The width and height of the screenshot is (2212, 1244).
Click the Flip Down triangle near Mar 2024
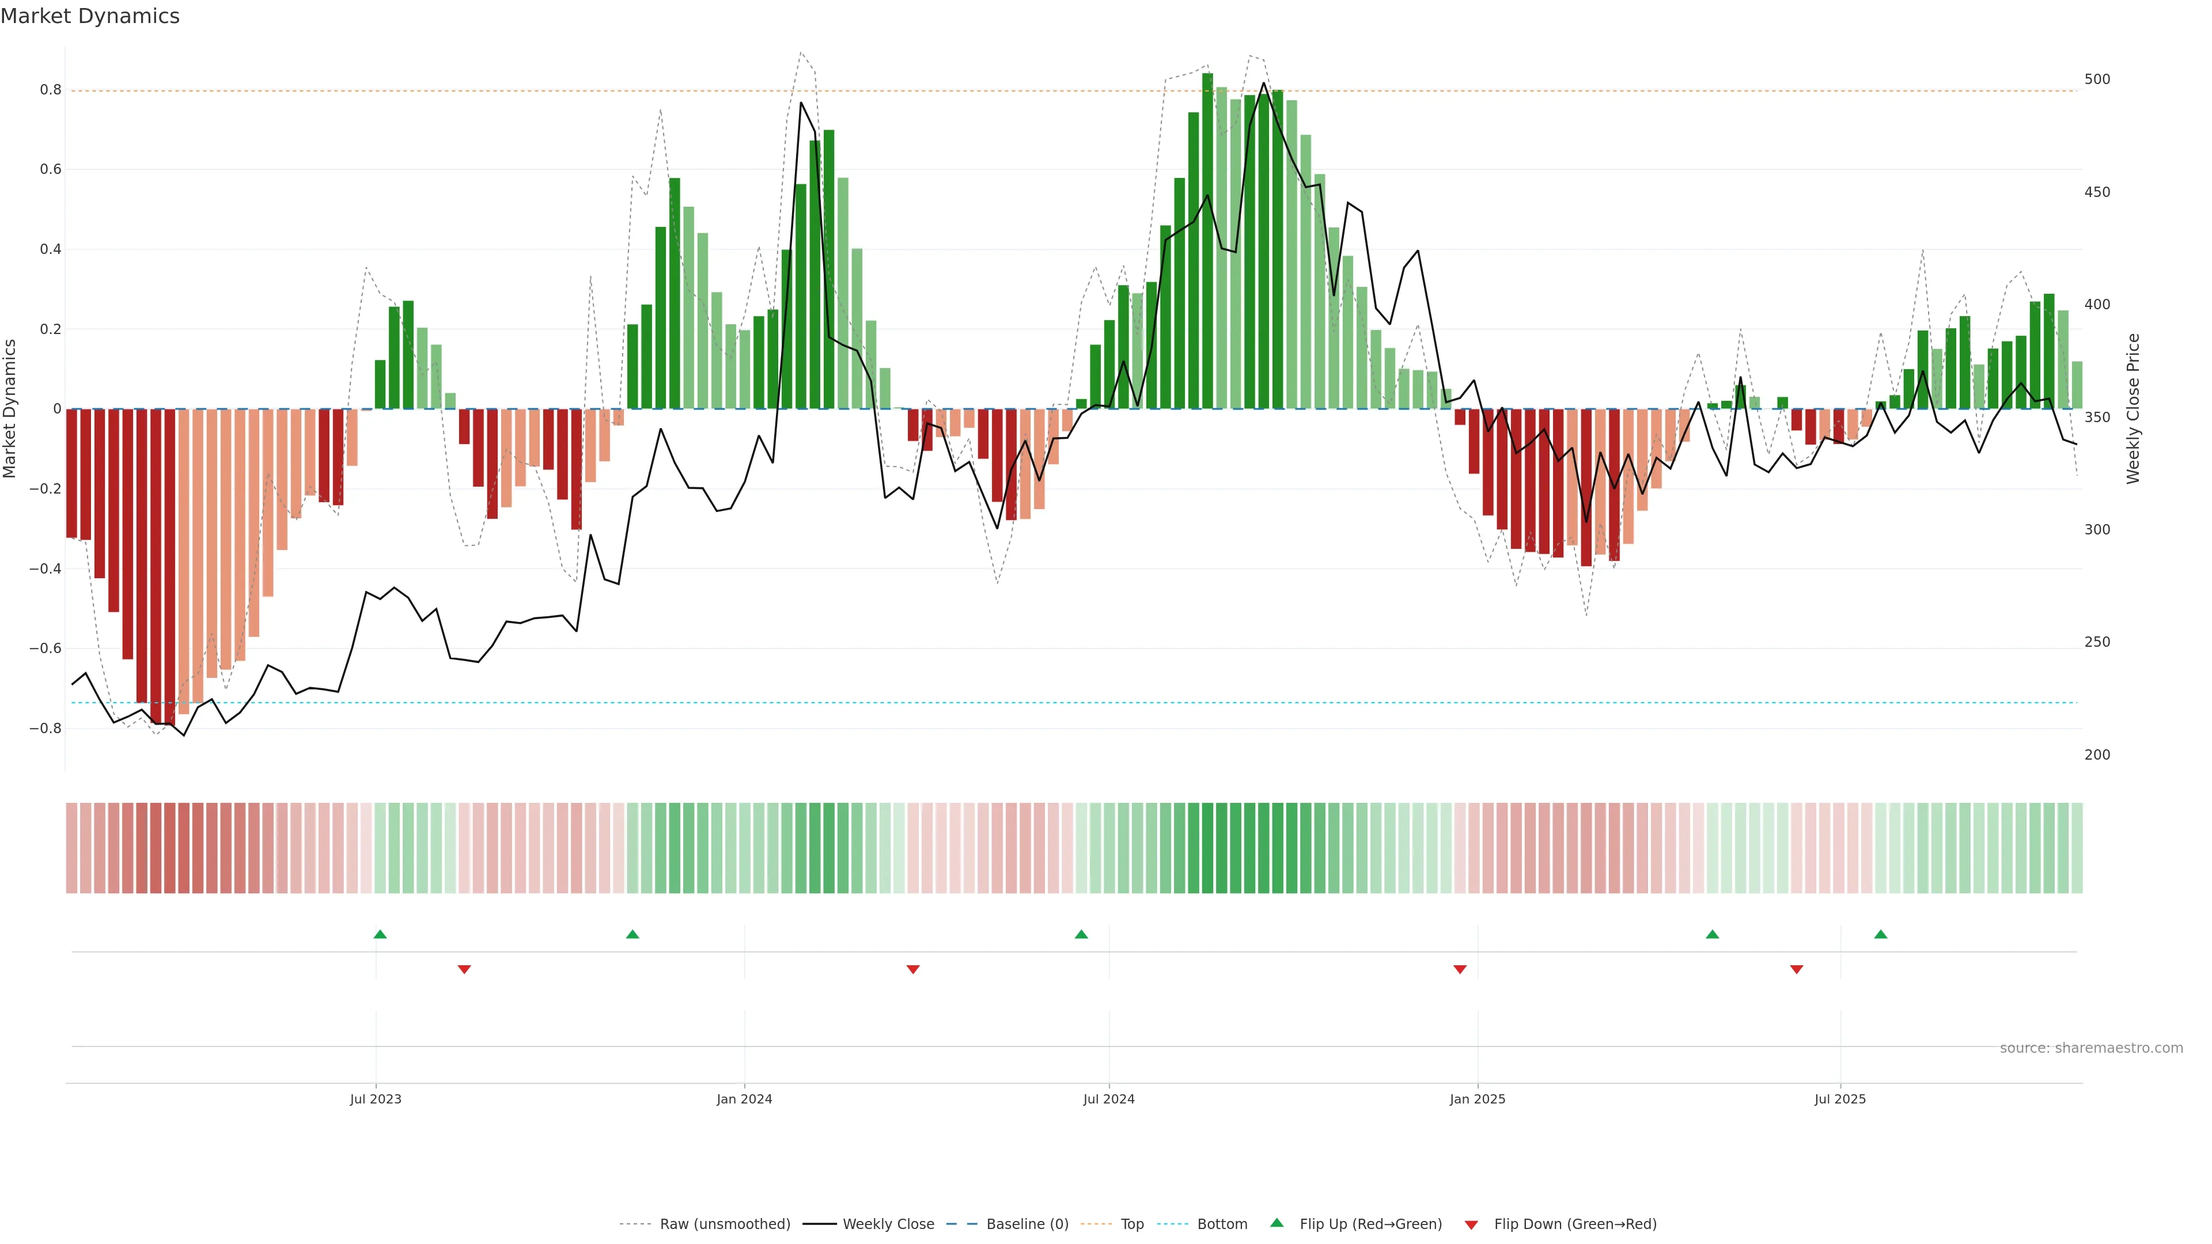pos(913,969)
